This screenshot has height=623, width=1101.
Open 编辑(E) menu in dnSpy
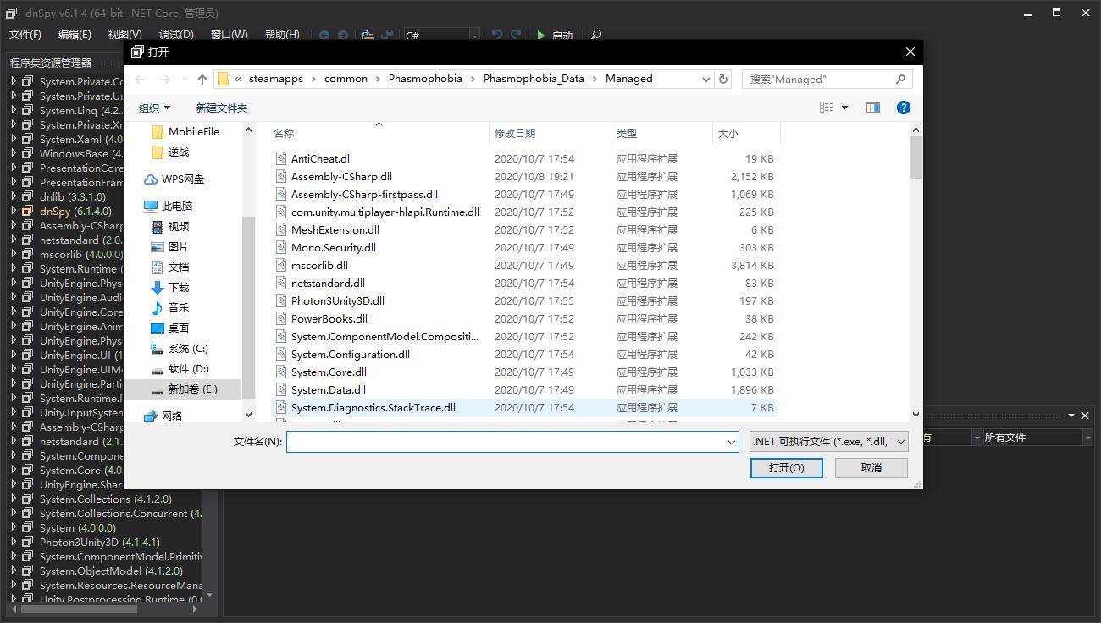click(x=75, y=35)
